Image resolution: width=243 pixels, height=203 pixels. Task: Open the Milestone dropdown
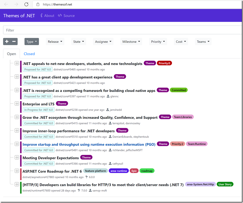tap(131, 42)
